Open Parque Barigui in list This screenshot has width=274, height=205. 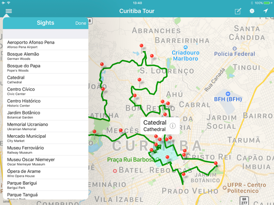click(x=46, y=185)
